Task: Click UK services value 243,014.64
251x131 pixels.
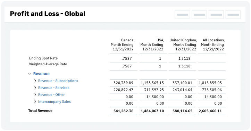Action: pos(182,90)
